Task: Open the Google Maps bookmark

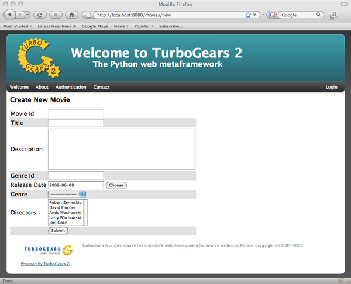Action: [x=95, y=26]
